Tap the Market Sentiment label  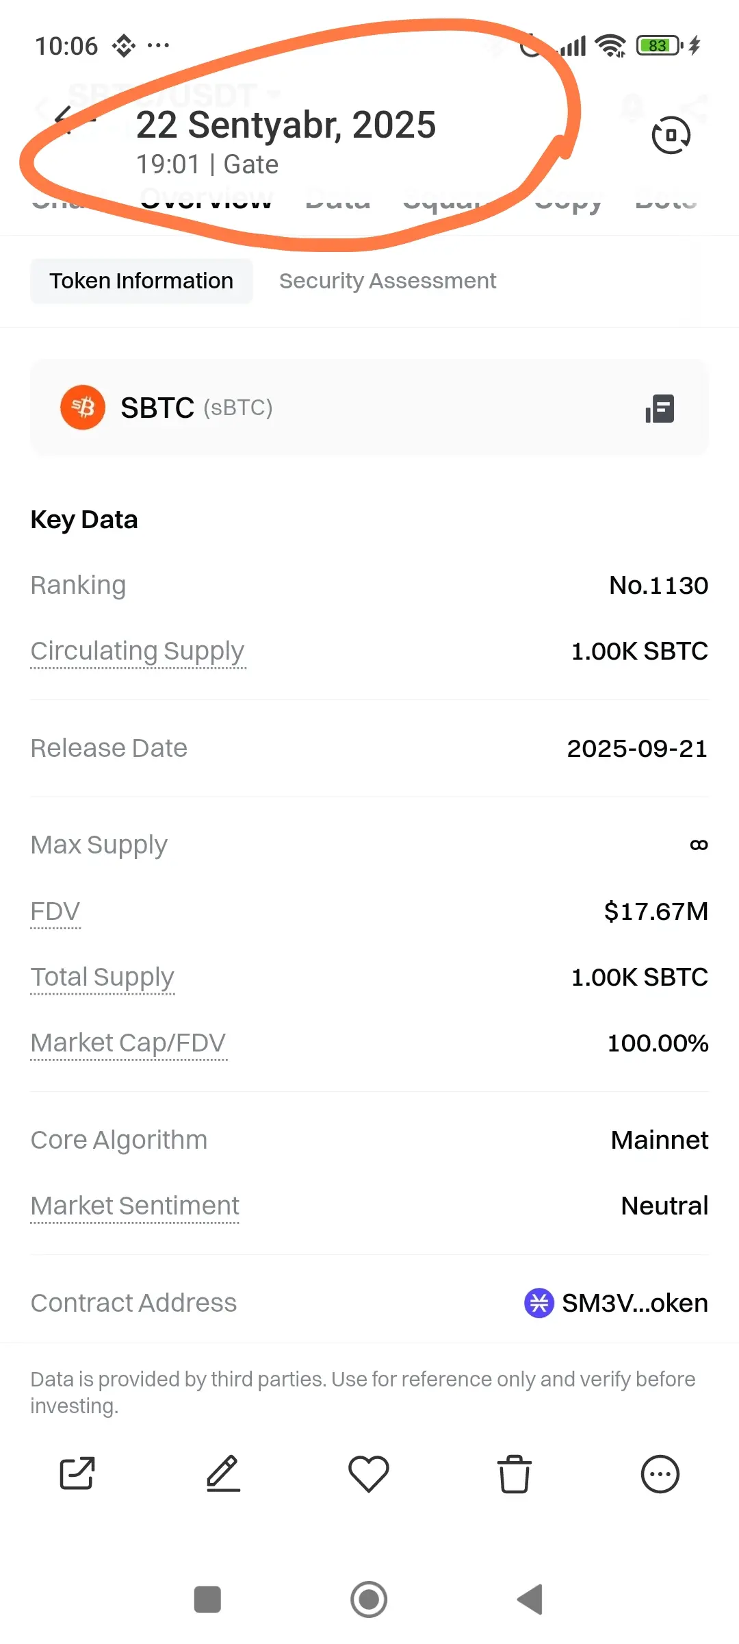coord(135,1206)
